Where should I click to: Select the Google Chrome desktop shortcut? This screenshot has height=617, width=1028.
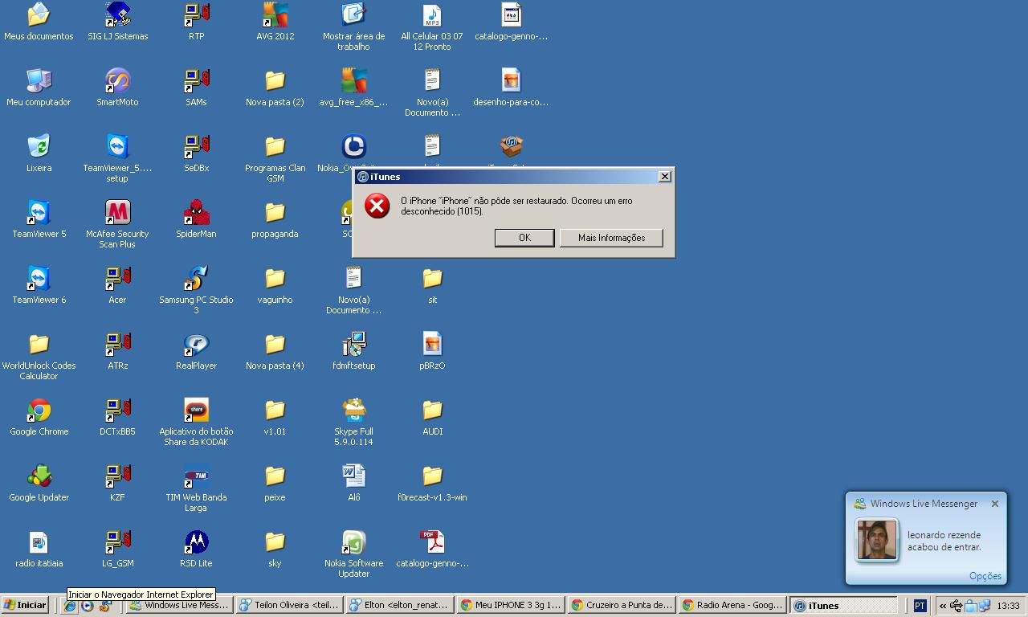[39, 410]
